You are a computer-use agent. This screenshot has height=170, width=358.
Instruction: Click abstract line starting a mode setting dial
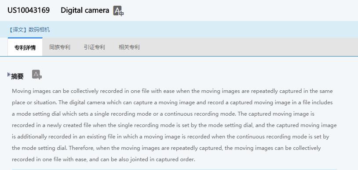click(163, 114)
